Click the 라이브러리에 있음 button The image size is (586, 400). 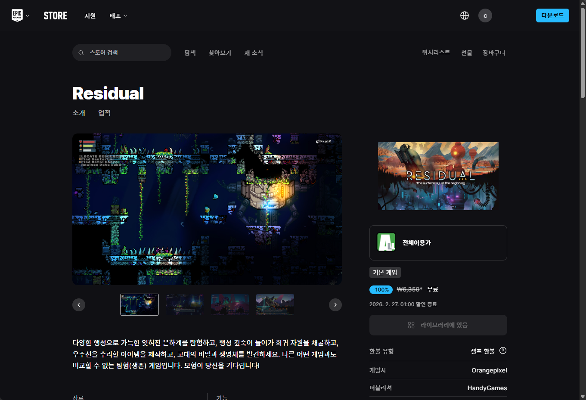(x=438, y=325)
